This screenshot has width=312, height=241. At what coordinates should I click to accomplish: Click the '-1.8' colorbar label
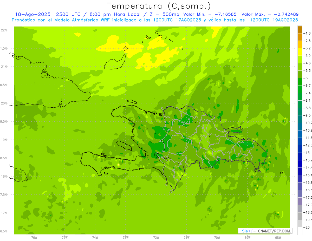coord(308,33)
